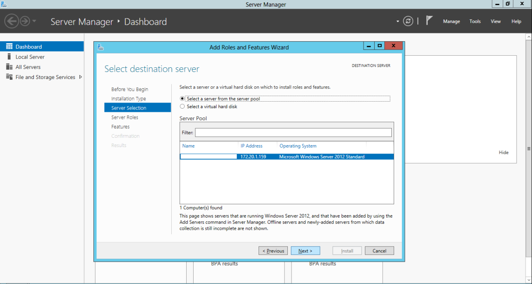The width and height of the screenshot is (532, 284).
Task: Click the dashboard vertical scrollbar up arrow
Action: coord(529,36)
